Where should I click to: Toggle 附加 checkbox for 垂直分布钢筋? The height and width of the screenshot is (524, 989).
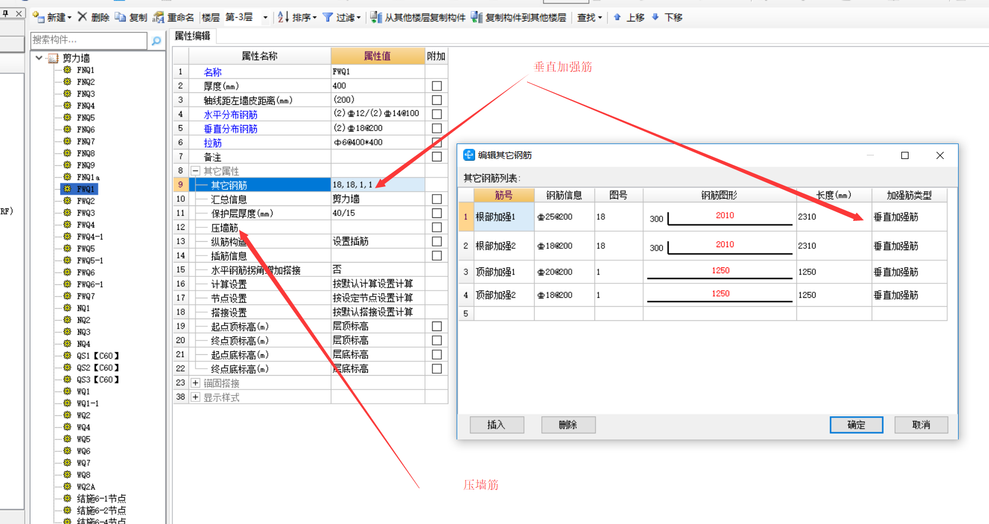(437, 128)
